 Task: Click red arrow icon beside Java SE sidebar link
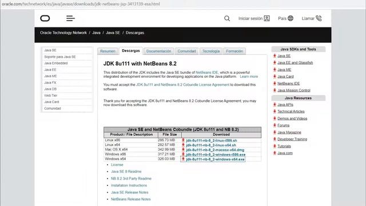[274, 56]
